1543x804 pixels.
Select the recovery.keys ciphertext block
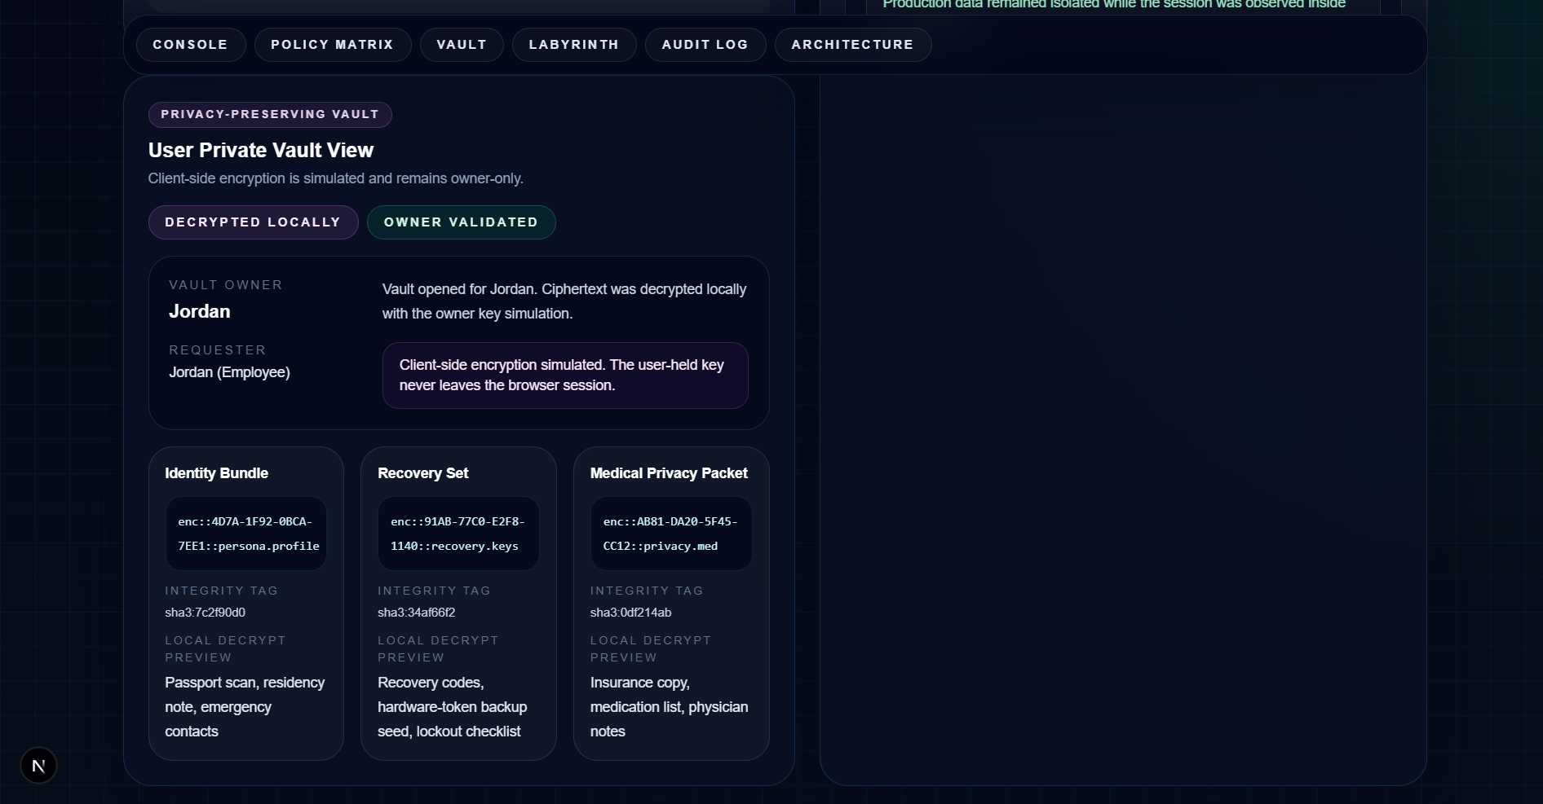click(x=458, y=534)
